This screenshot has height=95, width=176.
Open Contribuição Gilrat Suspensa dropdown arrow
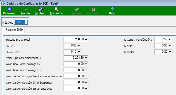pyautogui.click(x=86, y=83)
